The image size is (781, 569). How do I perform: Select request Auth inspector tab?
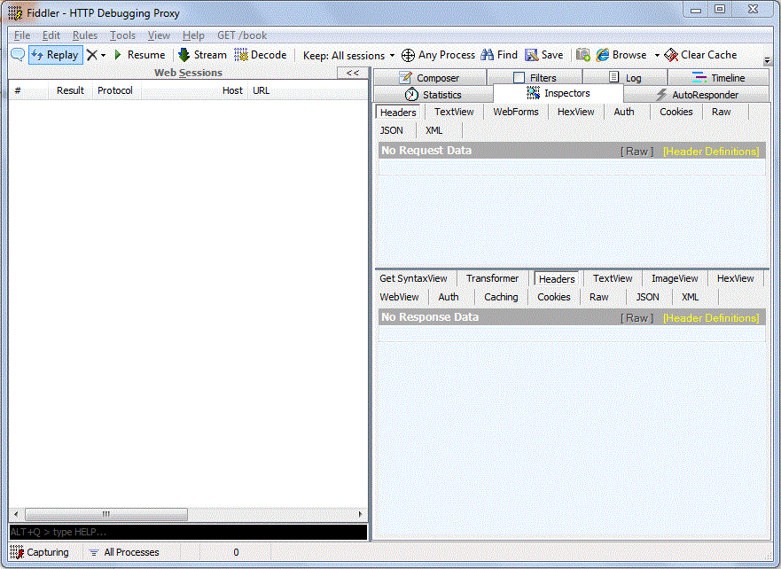[623, 112]
